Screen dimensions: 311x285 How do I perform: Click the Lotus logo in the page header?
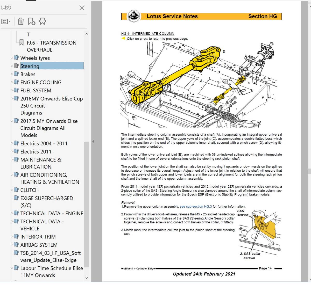coord(134,16)
